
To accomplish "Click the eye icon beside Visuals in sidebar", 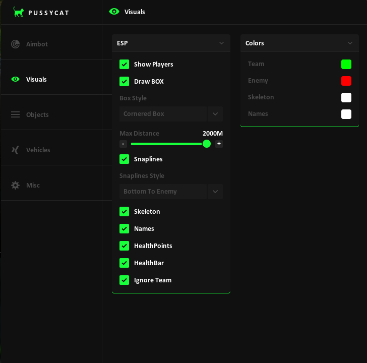I will click(x=16, y=79).
